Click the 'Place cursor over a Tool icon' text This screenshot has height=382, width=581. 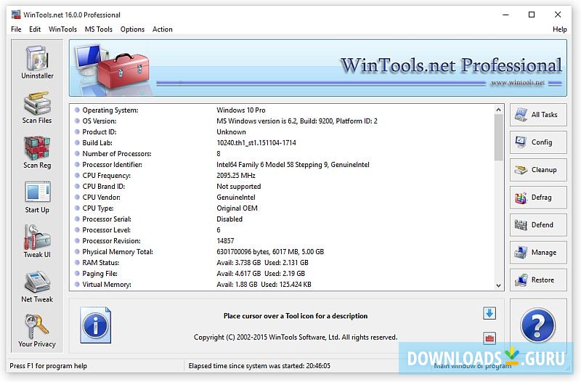point(296,316)
